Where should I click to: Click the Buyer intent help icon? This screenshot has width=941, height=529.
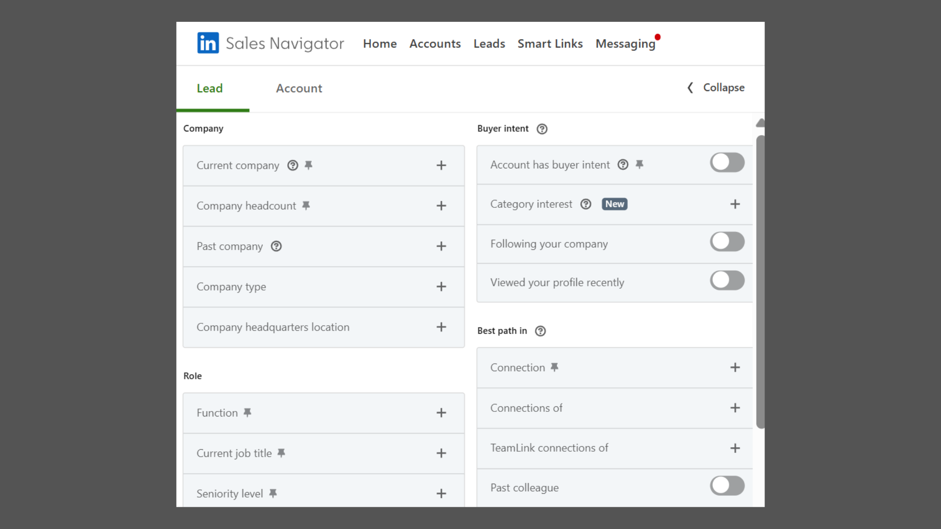(542, 129)
